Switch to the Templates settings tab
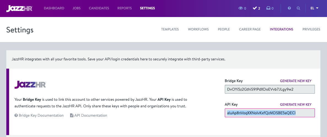Viewport: 327px width, 137px height. (x=170, y=29)
